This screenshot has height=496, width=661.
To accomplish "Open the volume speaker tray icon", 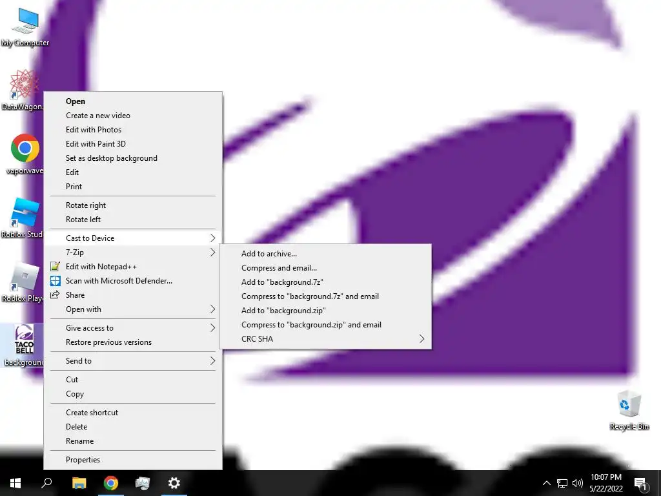I will 578,483.
